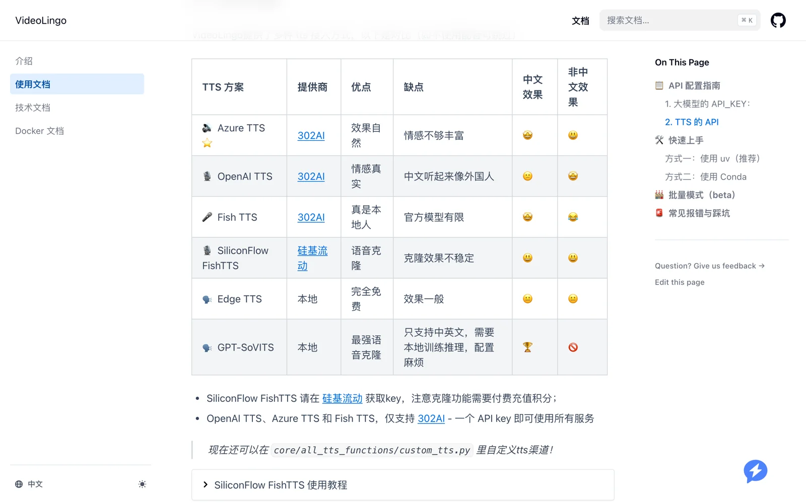
Task: Select 使用文档 in the sidebar
Action: pyautogui.click(x=77, y=84)
